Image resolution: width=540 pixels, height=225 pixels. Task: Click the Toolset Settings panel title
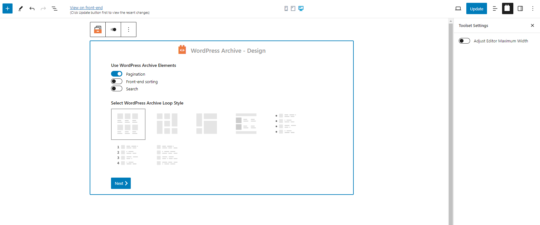click(473, 25)
